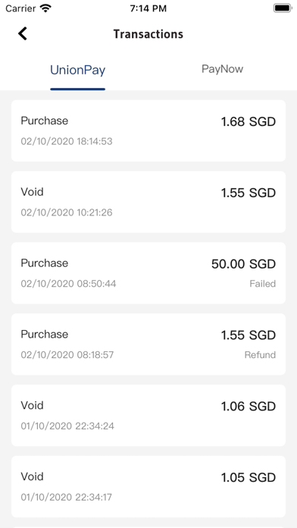Open the refunded 1.55 SGD purchase
The height and width of the screenshot is (528, 297).
148,344
